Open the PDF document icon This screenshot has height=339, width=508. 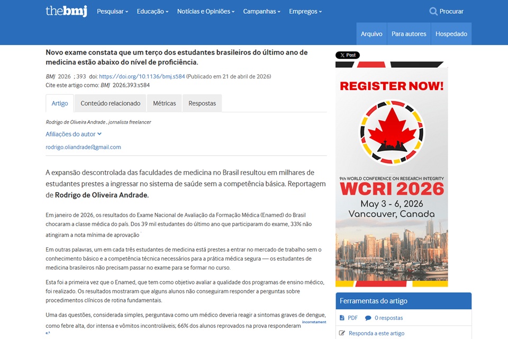tap(342, 318)
